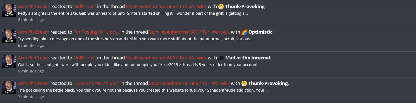416x103 pixels.
Task: Open StyxHexenhammer666 thread link in first entry
Action: click(166, 6)
